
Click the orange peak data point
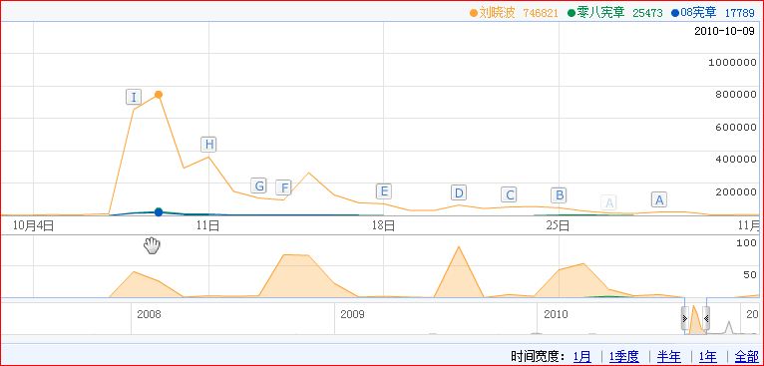click(x=159, y=95)
